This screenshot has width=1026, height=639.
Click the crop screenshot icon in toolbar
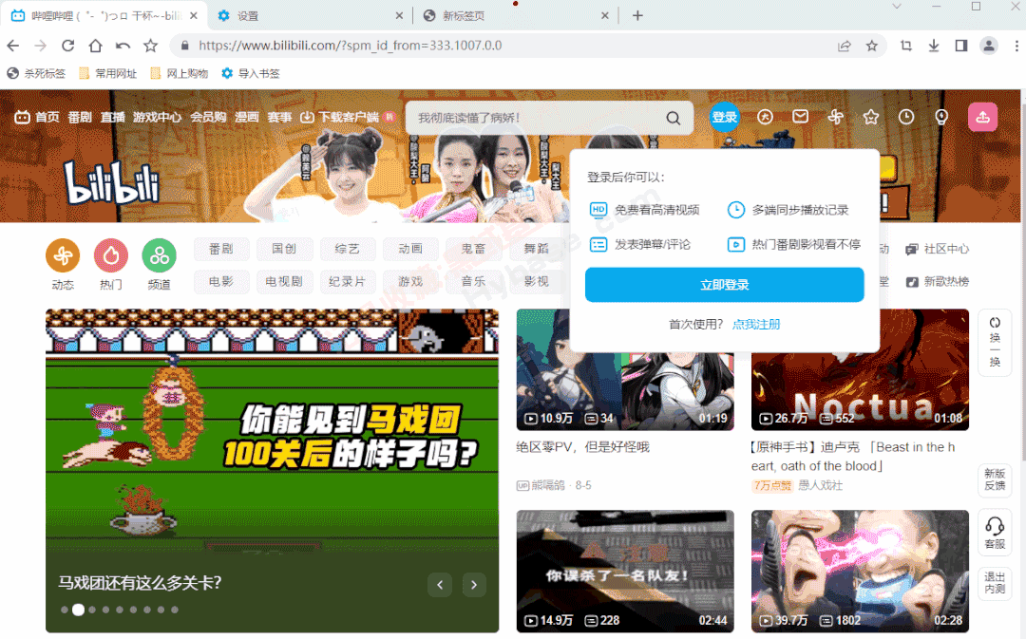pos(906,46)
